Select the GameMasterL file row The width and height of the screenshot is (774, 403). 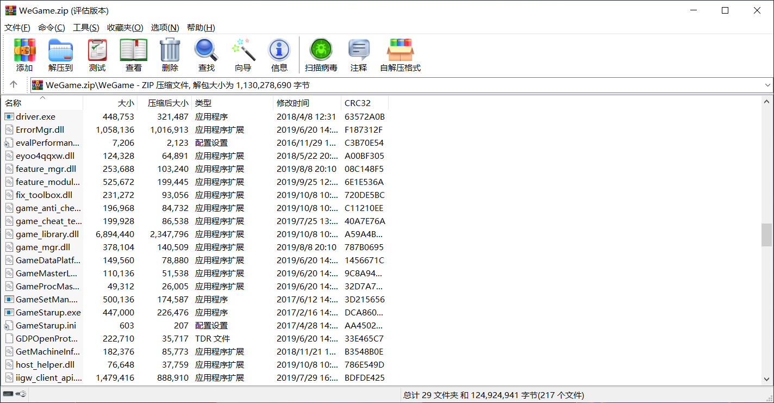(x=195, y=273)
